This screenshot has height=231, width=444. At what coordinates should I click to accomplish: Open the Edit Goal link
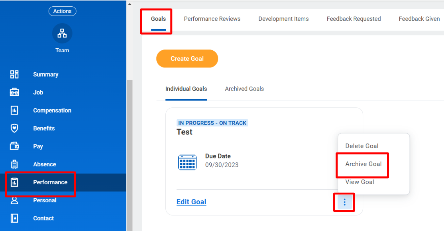191,202
